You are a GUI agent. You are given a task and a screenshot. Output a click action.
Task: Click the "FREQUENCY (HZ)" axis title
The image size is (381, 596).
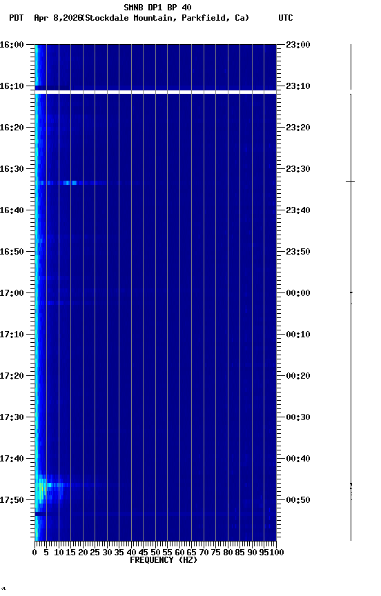164,560
